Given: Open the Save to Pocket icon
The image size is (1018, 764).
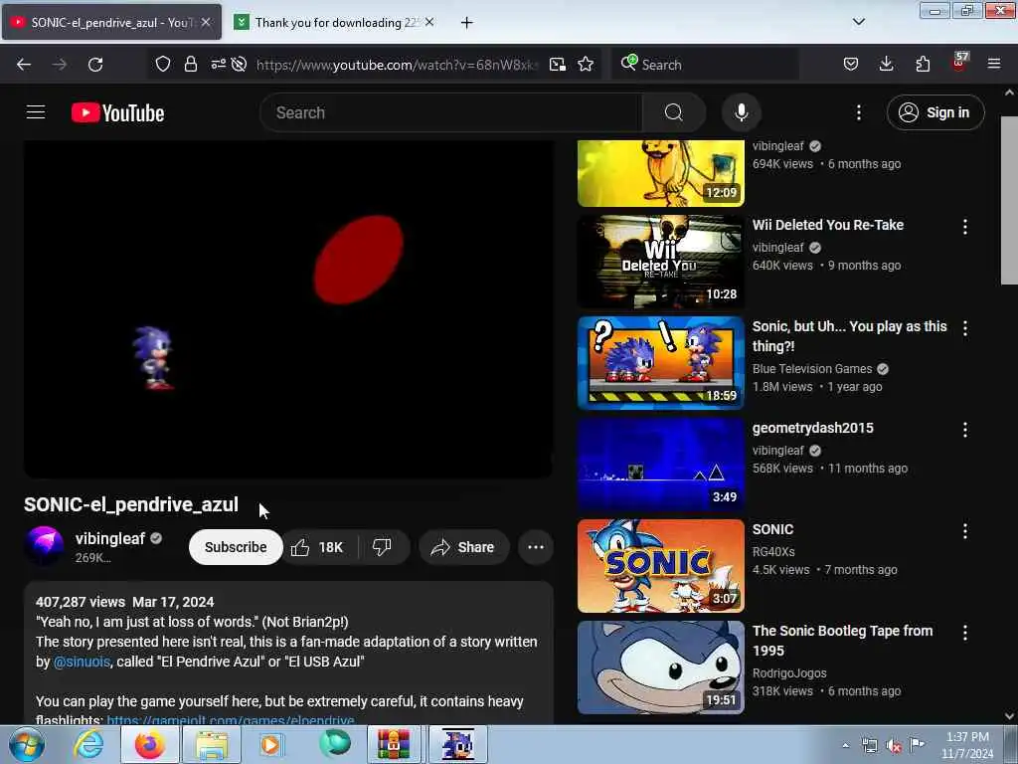Looking at the screenshot, I should coord(851,65).
